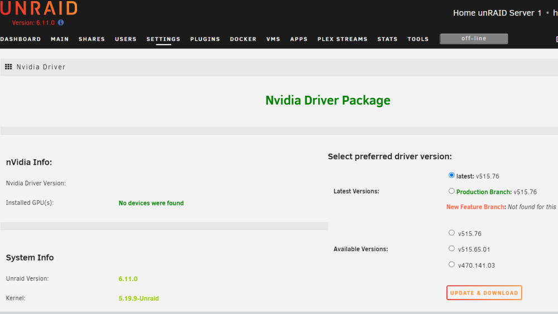This screenshot has height=314, width=558.
Task: Choose available version v515.76
Action: coord(451,233)
